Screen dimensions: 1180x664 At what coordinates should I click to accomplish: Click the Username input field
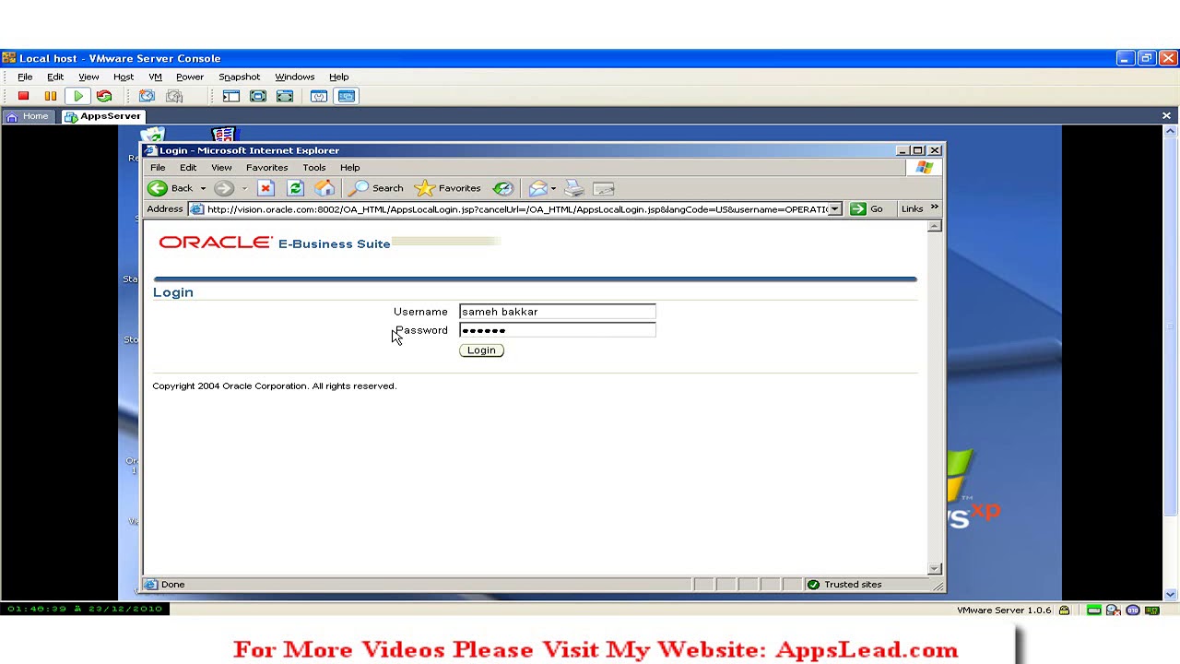[x=558, y=312]
